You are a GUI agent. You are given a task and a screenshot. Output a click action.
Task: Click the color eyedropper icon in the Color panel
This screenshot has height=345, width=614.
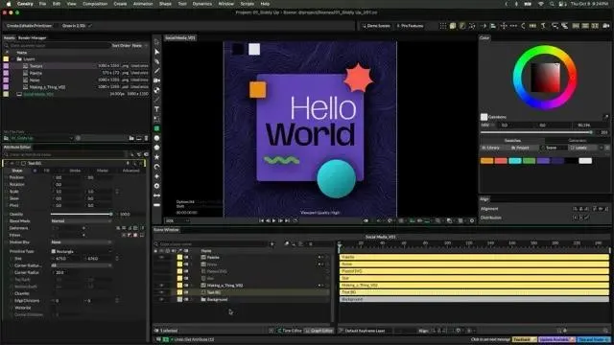point(605,117)
